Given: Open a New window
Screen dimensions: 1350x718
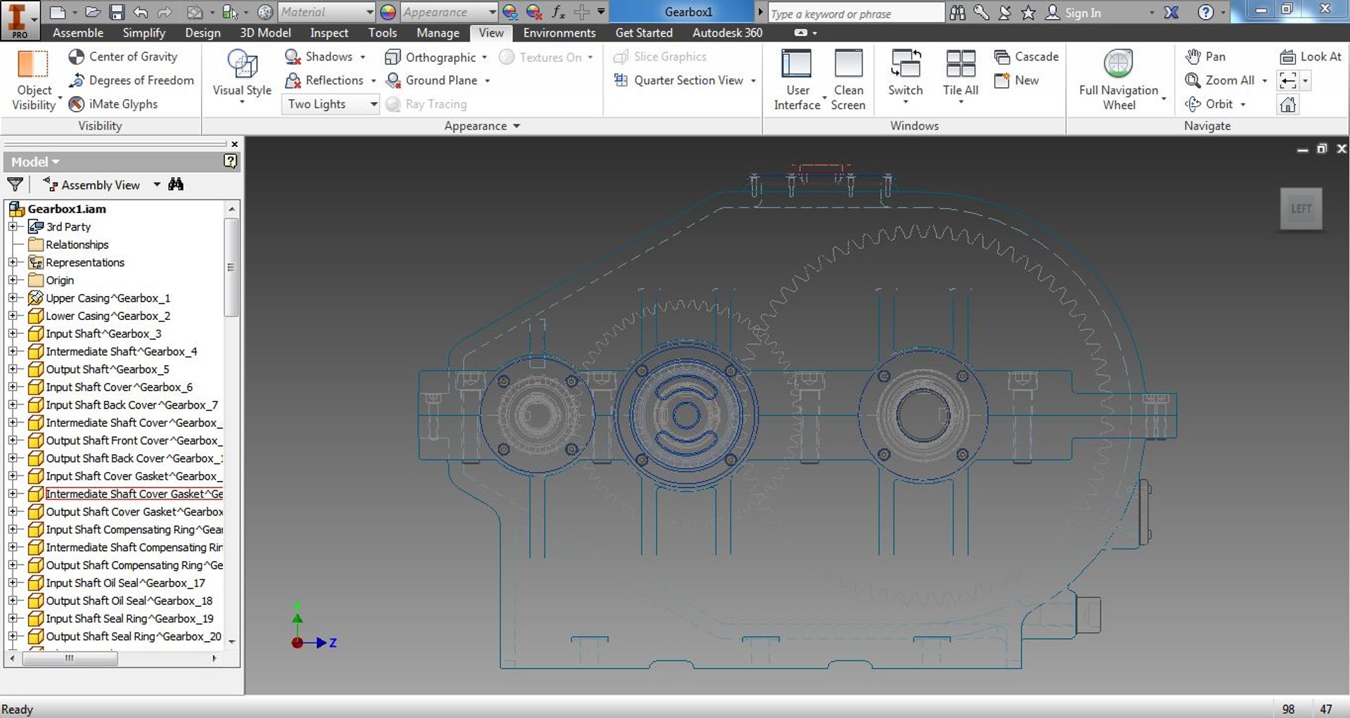Looking at the screenshot, I should pos(1017,81).
